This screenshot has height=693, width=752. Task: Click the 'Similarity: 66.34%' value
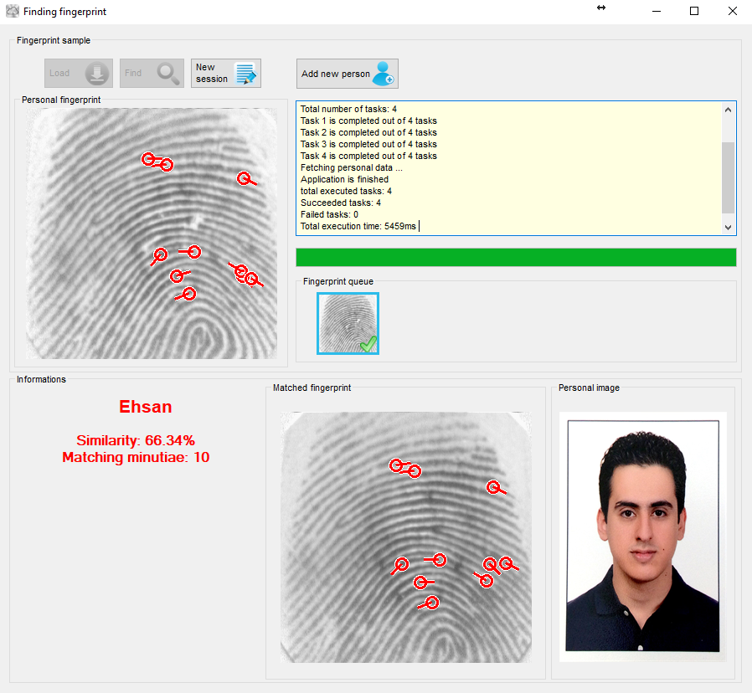136,440
